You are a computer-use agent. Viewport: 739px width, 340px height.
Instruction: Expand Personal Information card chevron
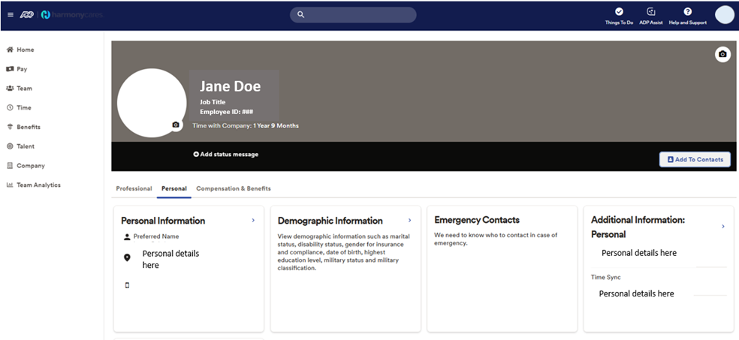(x=253, y=221)
